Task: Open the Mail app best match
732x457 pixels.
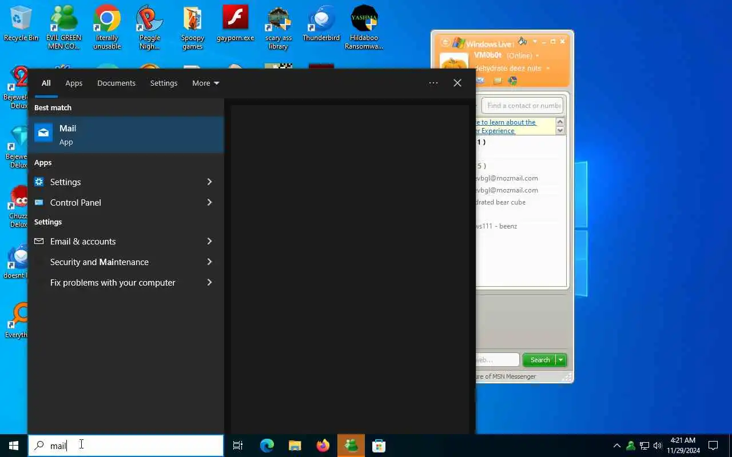Action: (x=126, y=135)
